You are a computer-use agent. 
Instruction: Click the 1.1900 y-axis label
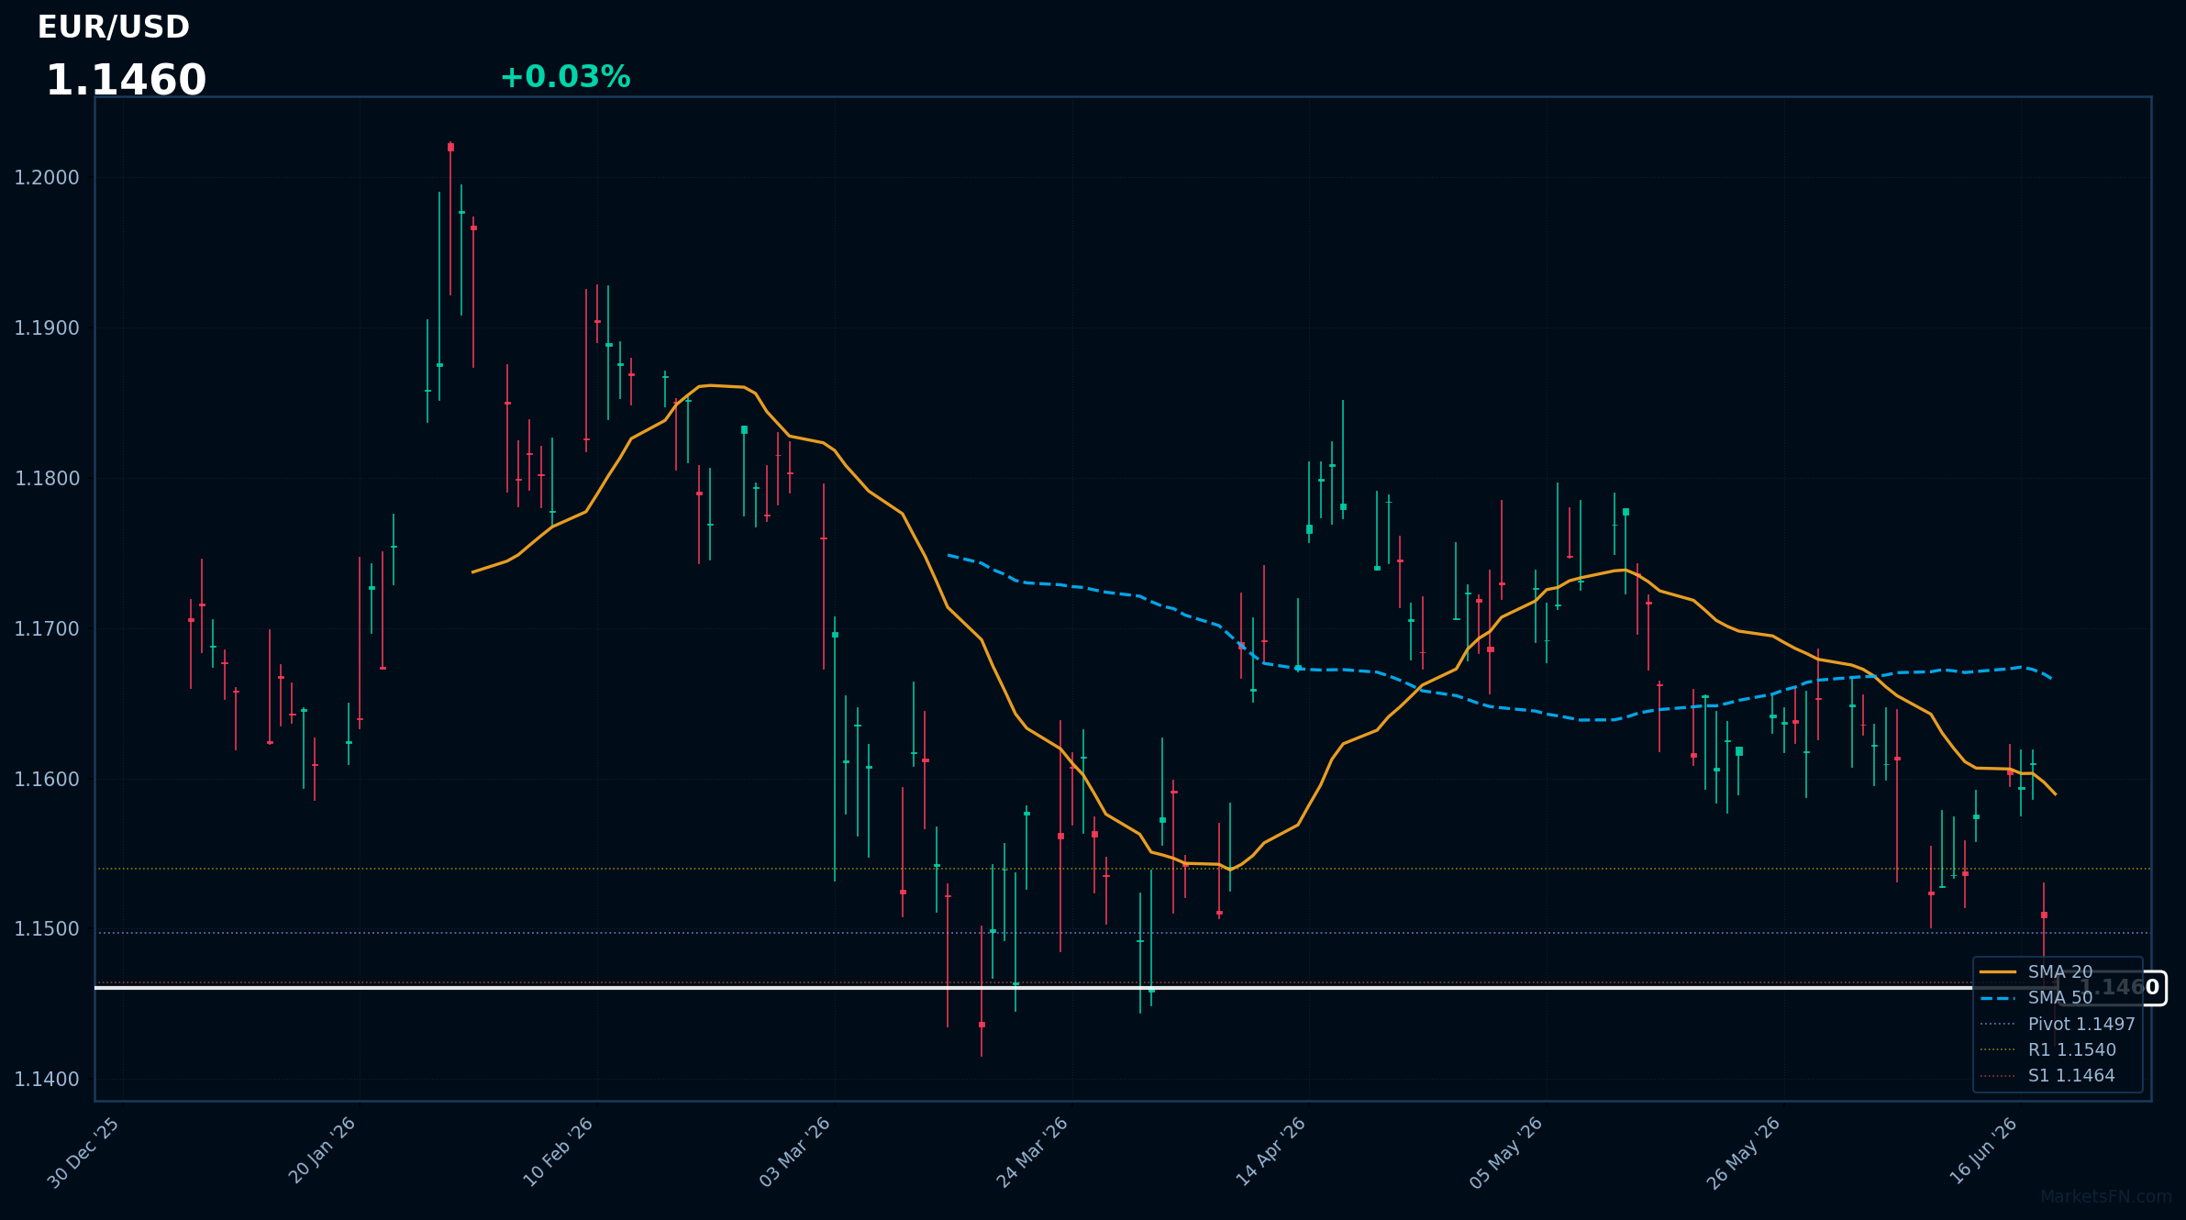tap(47, 328)
